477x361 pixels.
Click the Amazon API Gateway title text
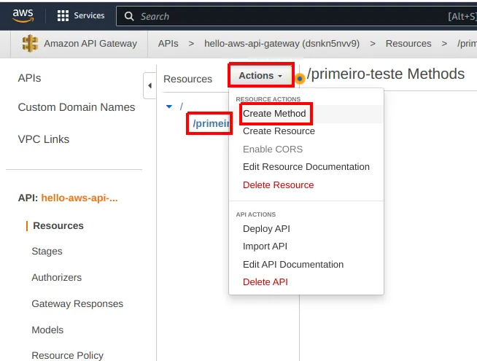pos(90,44)
